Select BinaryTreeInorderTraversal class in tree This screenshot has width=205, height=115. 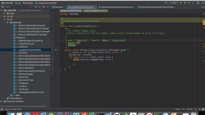[x=32, y=26]
